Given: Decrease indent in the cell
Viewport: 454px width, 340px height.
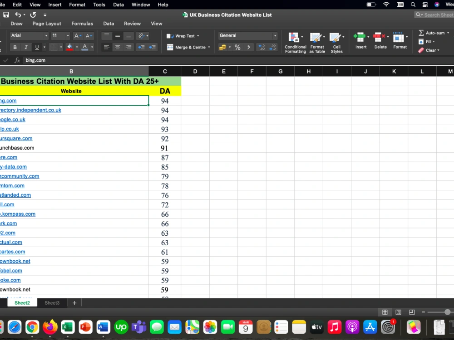Looking at the screenshot, I should [x=141, y=47].
